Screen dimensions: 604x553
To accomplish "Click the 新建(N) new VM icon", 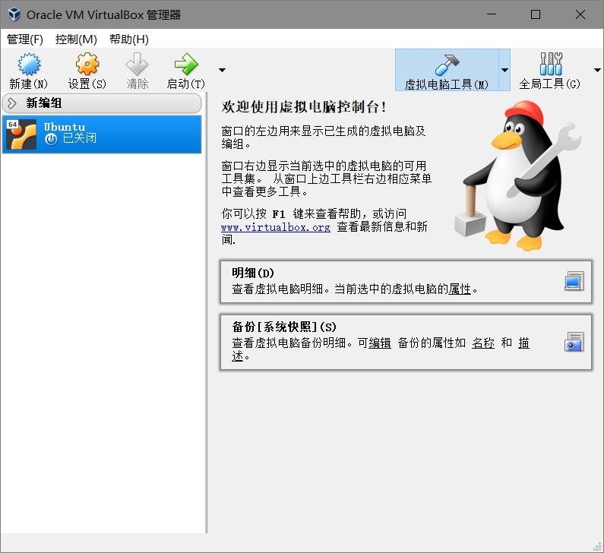I will point(29,64).
